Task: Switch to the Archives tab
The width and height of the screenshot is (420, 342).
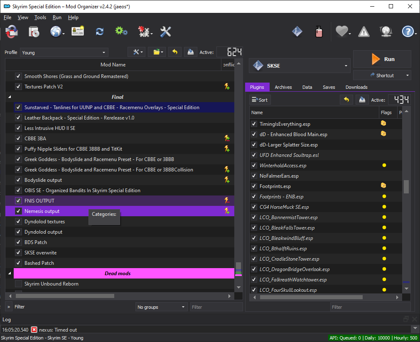Action: (283, 87)
